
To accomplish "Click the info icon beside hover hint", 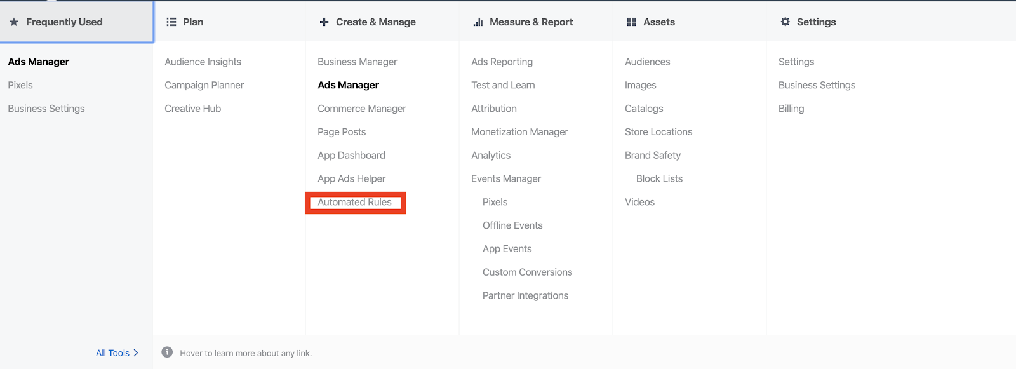I will pyautogui.click(x=167, y=352).
